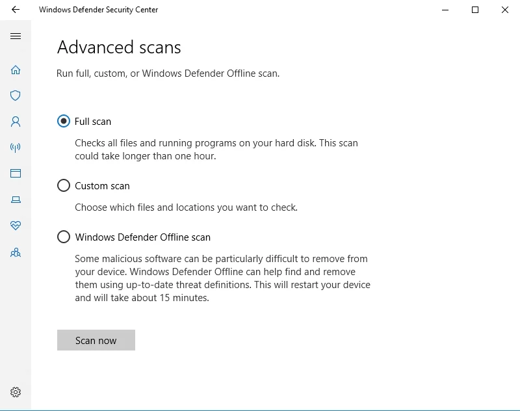520x411 pixels.
Task: Open Device security laptop icon
Action: 16,200
